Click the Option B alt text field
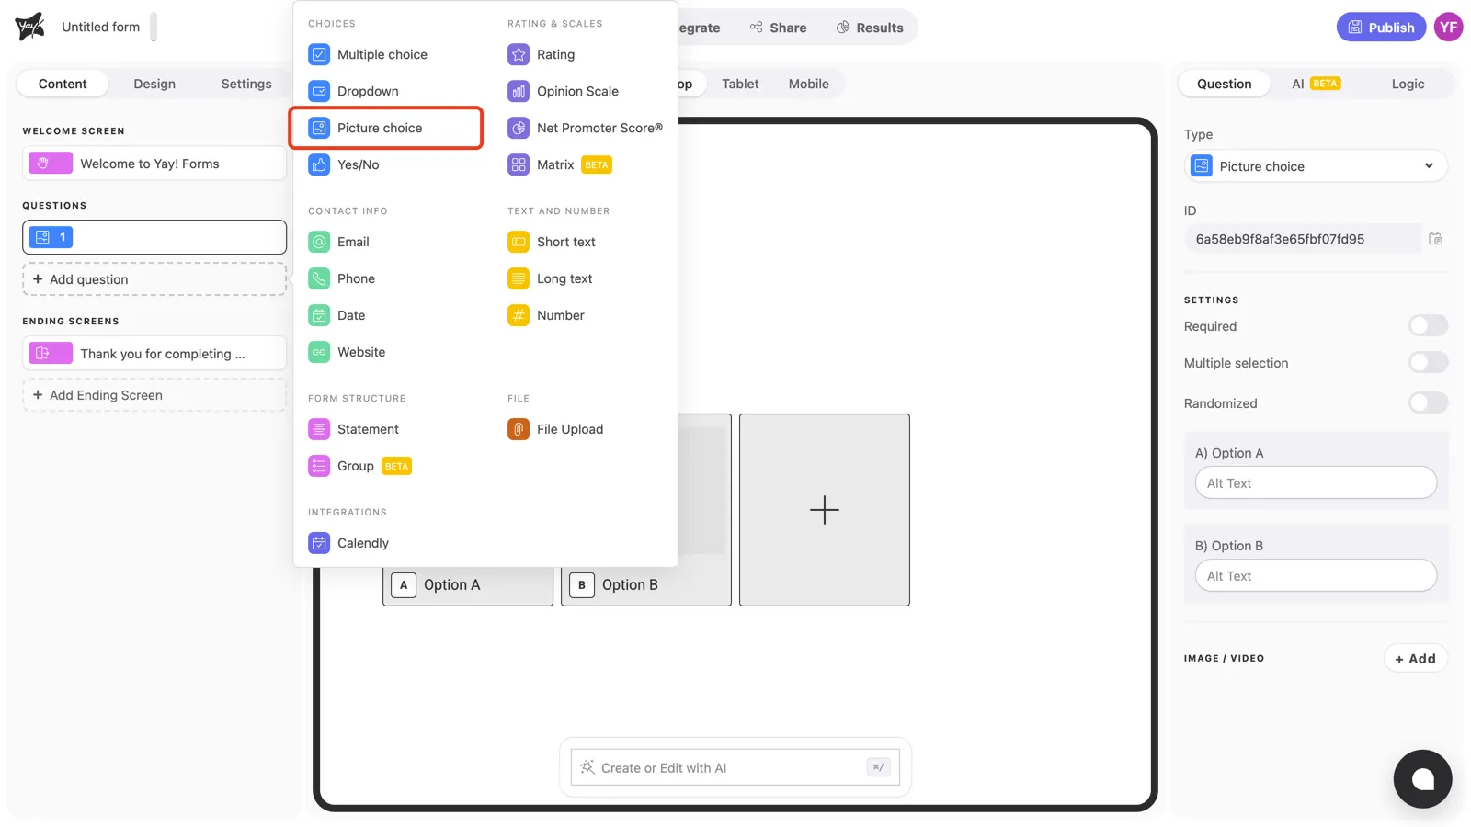This screenshot has width=1471, height=827. [1316, 576]
